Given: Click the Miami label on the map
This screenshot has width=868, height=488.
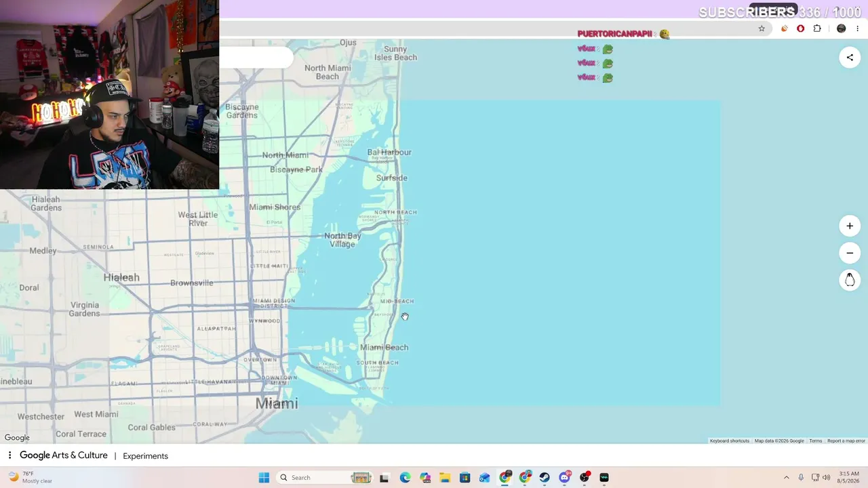Looking at the screenshot, I should click(x=277, y=403).
